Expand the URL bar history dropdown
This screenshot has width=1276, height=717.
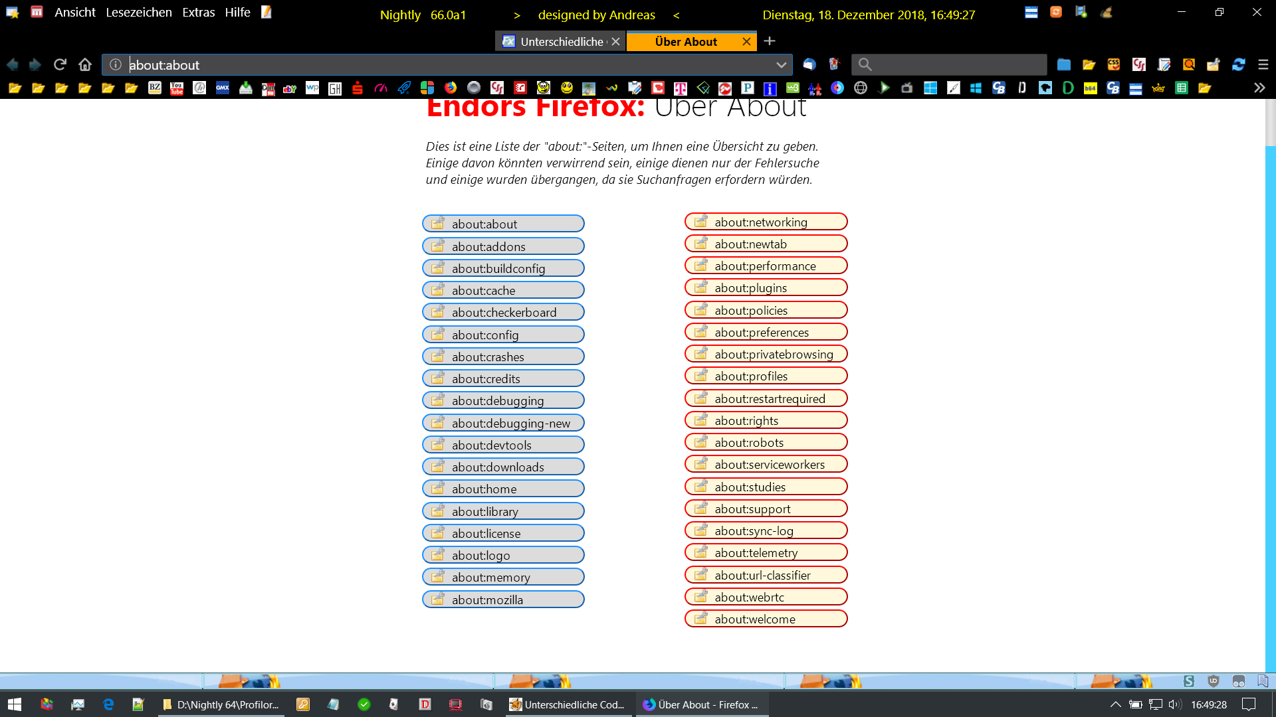(x=782, y=64)
